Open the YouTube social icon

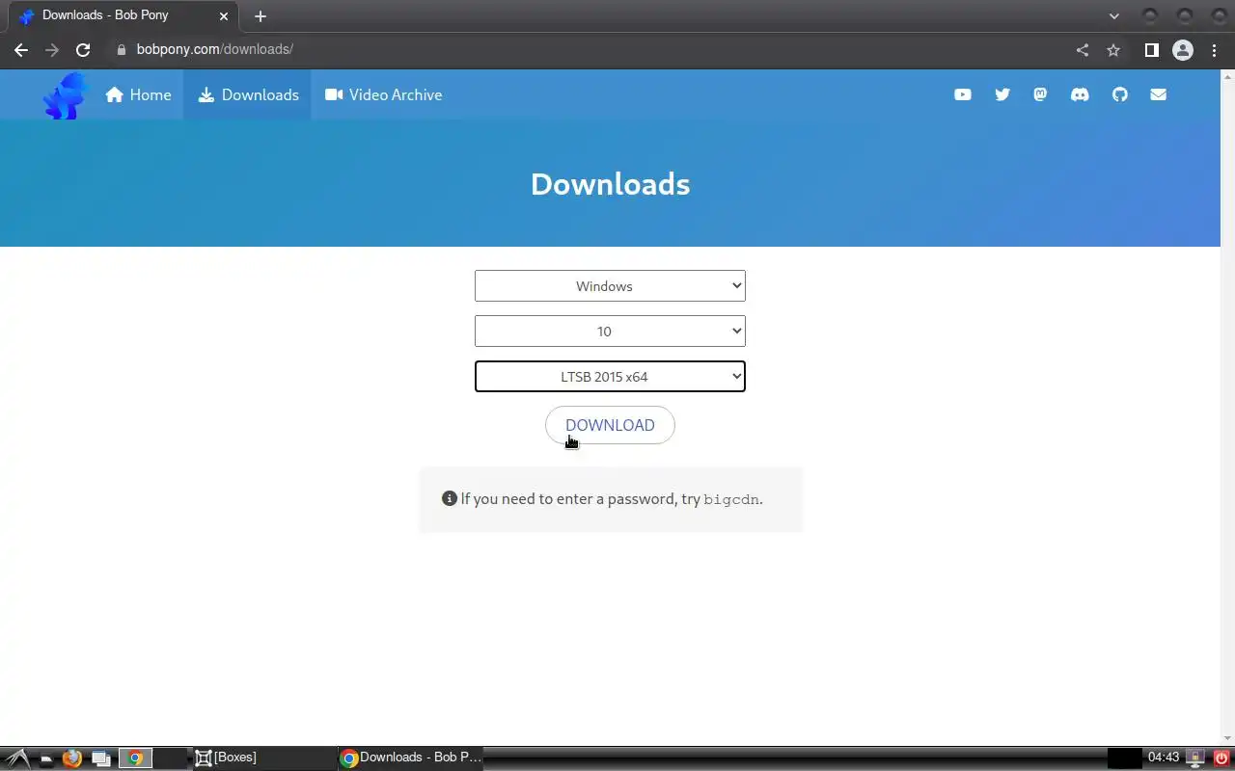(x=962, y=94)
